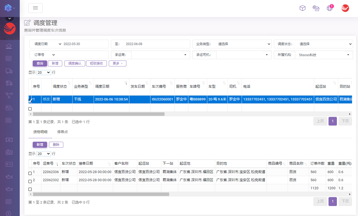Select the workflow nodes icon in sidebar
Screen dimensions: 358x216
9,95
